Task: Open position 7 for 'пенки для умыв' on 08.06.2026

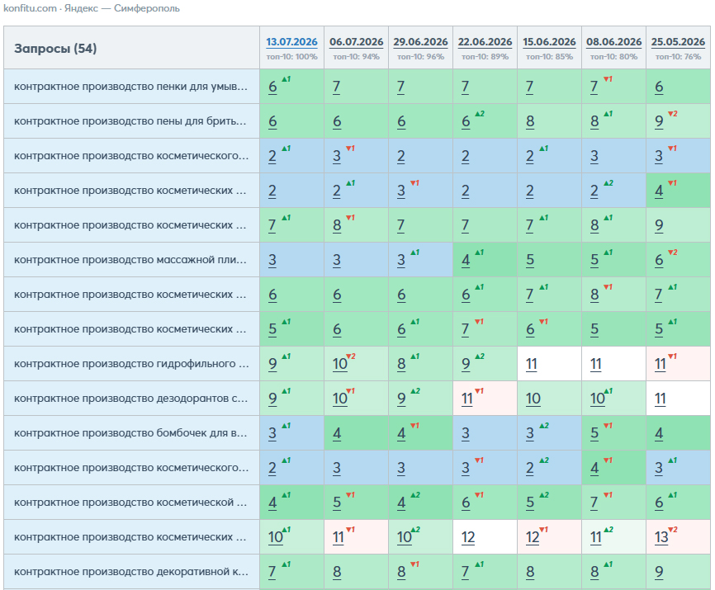Action: (594, 87)
